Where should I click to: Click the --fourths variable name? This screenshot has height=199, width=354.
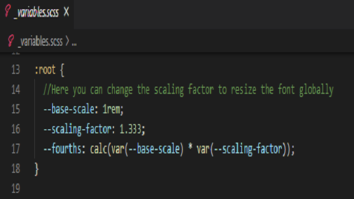pyautogui.click(x=63, y=149)
